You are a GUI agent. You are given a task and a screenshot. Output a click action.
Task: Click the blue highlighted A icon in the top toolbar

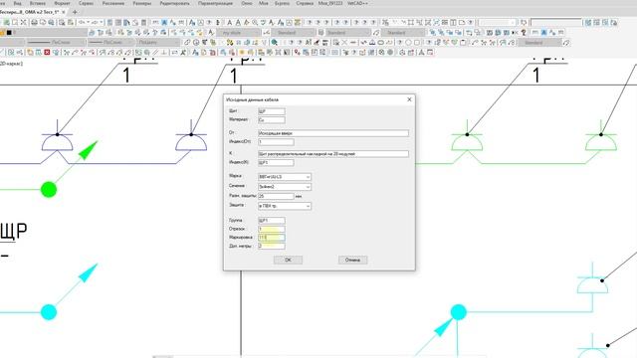click(164, 22)
